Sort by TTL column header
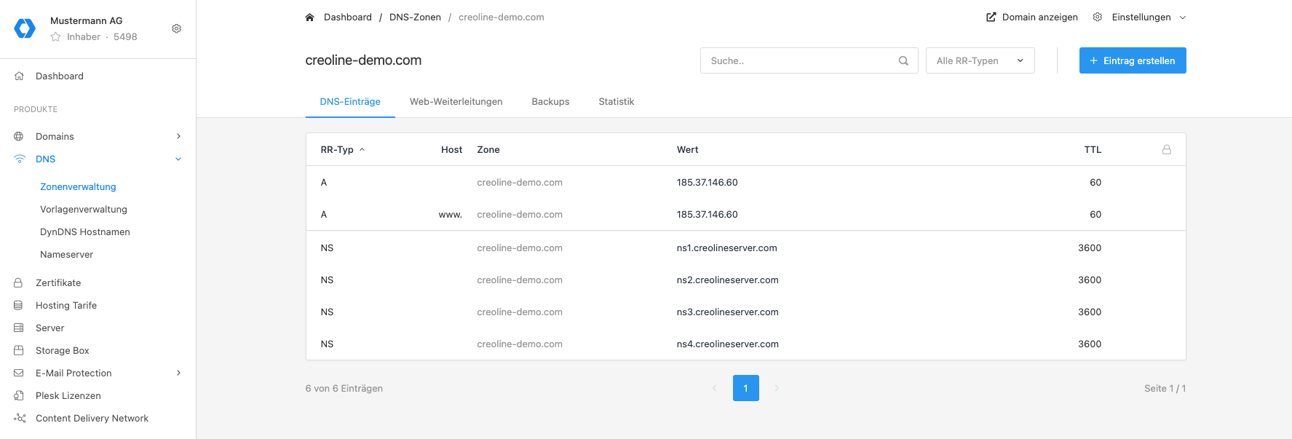1292x439 pixels. point(1093,149)
